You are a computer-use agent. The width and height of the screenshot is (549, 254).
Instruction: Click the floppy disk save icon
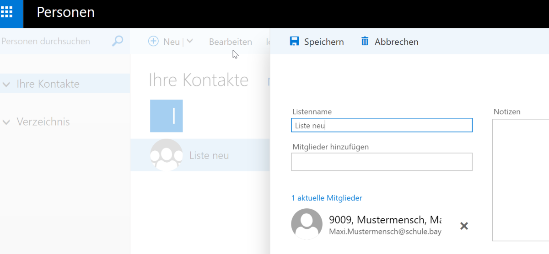coord(294,42)
